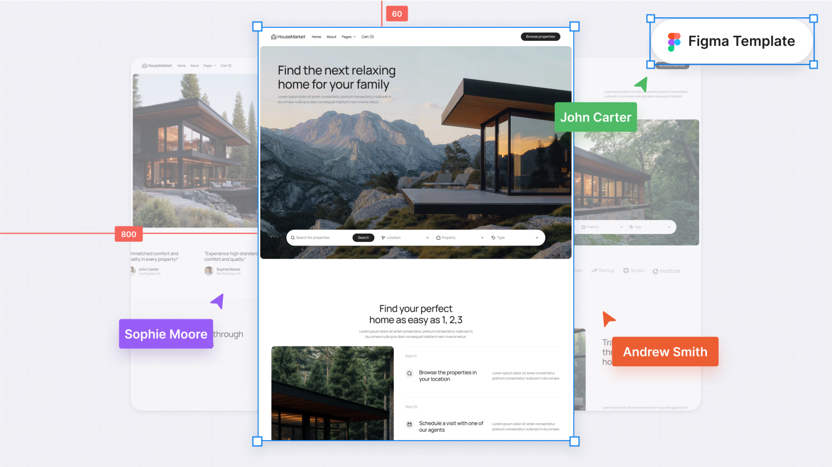This screenshot has width=832, height=467.
Task: Open the Cart (3) menu item
Action: [367, 37]
